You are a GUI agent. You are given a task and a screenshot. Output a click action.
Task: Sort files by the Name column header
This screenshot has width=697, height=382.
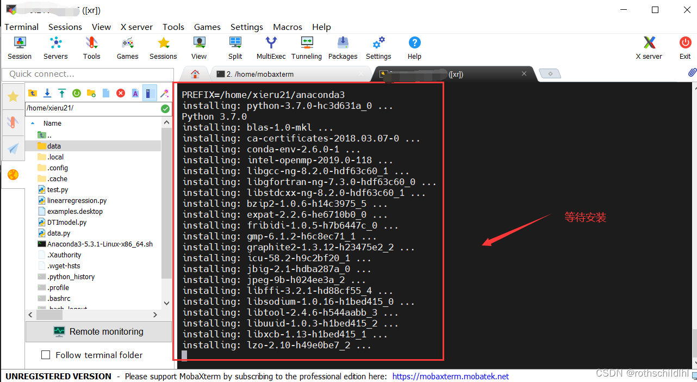53,124
